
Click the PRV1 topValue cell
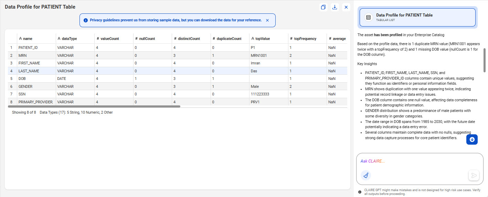click(269, 102)
